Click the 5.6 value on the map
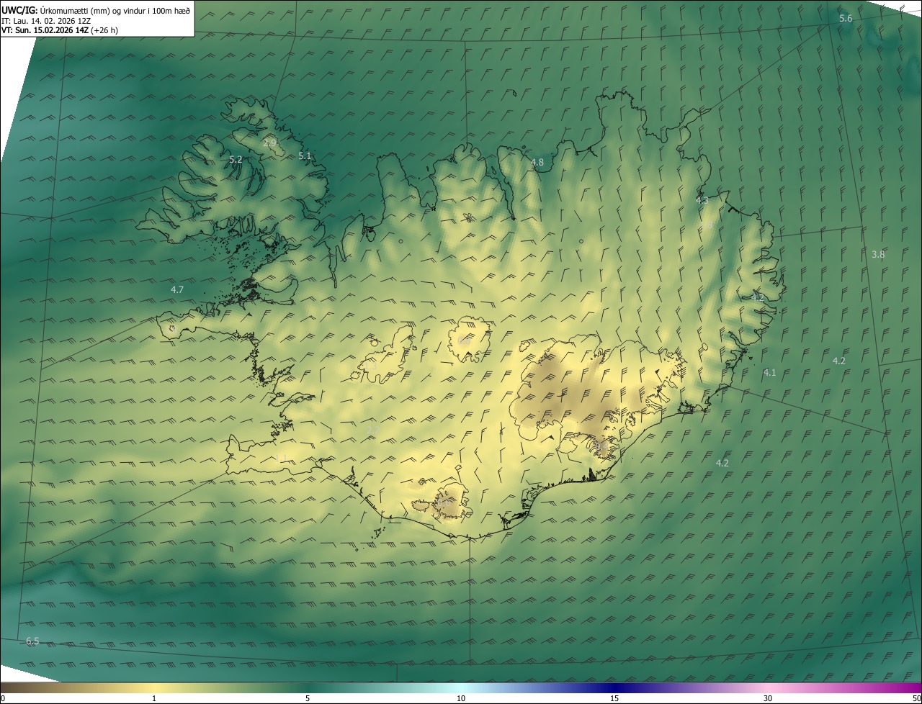922x704 pixels. [x=846, y=18]
